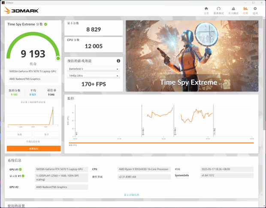Image resolution: width=266 pixels, height=208 pixels.
Task: Click the orange framerate legend bar
Action: pos(161,143)
